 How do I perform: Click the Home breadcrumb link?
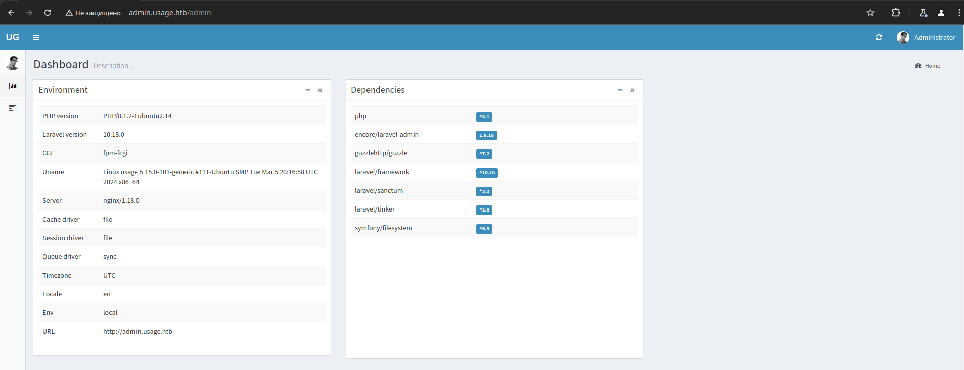932,66
